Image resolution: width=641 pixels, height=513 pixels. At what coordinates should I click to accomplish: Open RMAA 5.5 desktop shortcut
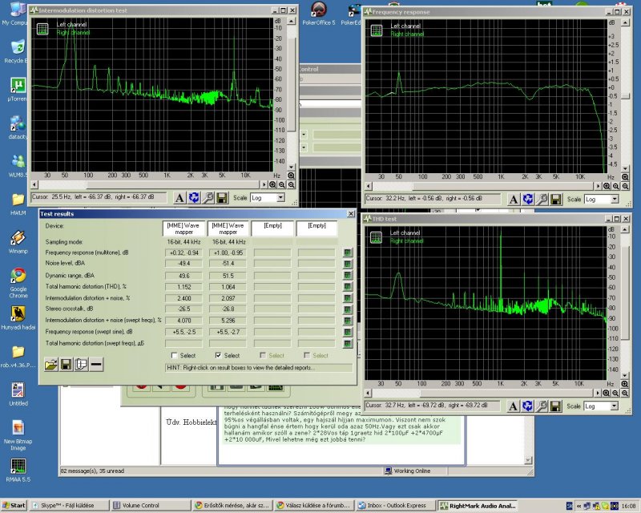[x=18, y=470]
